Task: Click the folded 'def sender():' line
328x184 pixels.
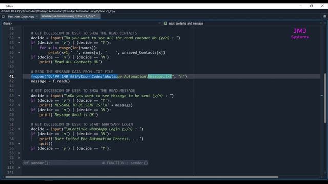Action: (x=85, y=163)
